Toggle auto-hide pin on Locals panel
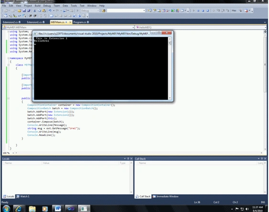 (x=128, y=159)
